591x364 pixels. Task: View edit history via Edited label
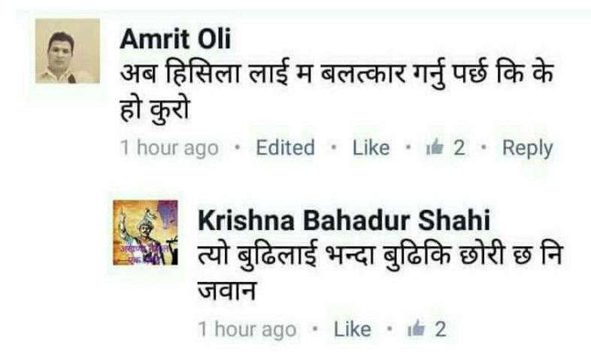point(285,147)
